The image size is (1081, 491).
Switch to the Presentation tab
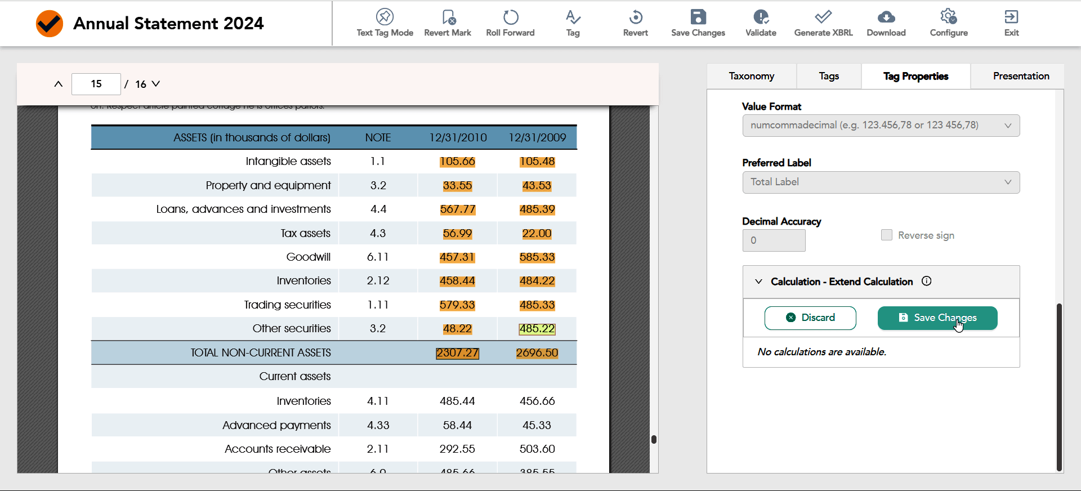(1021, 76)
